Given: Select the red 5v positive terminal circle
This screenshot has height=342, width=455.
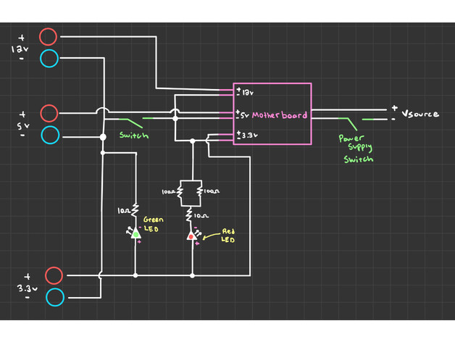Looking at the screenshot, I should 49,113.
